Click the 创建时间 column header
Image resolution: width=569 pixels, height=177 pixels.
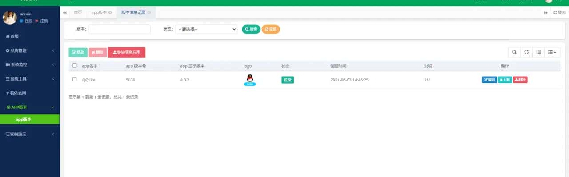pyautogui.click(x=338, y=66)
